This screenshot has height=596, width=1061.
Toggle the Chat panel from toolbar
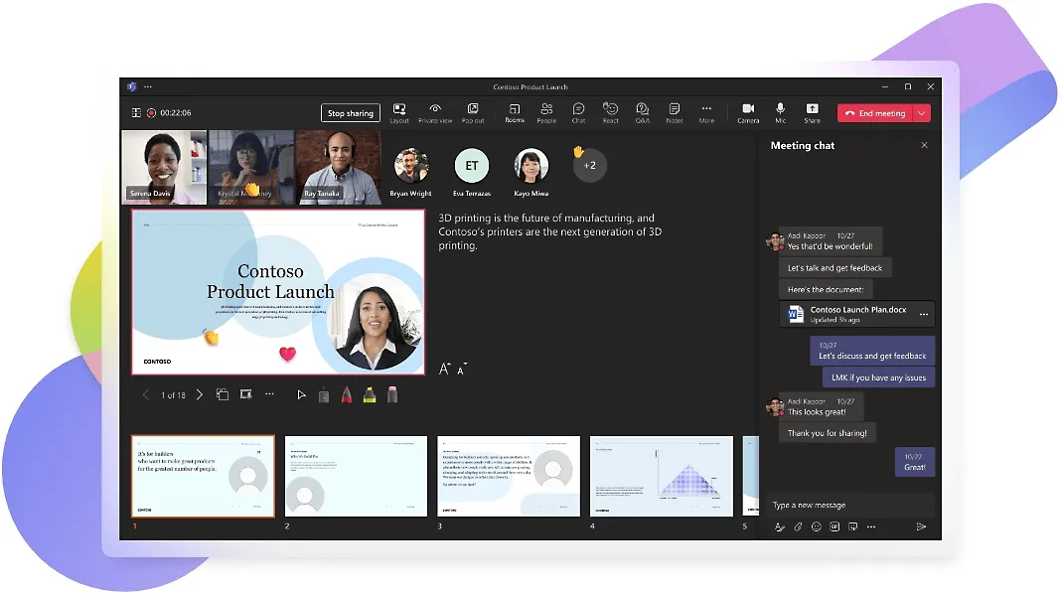tap(578, 113)
